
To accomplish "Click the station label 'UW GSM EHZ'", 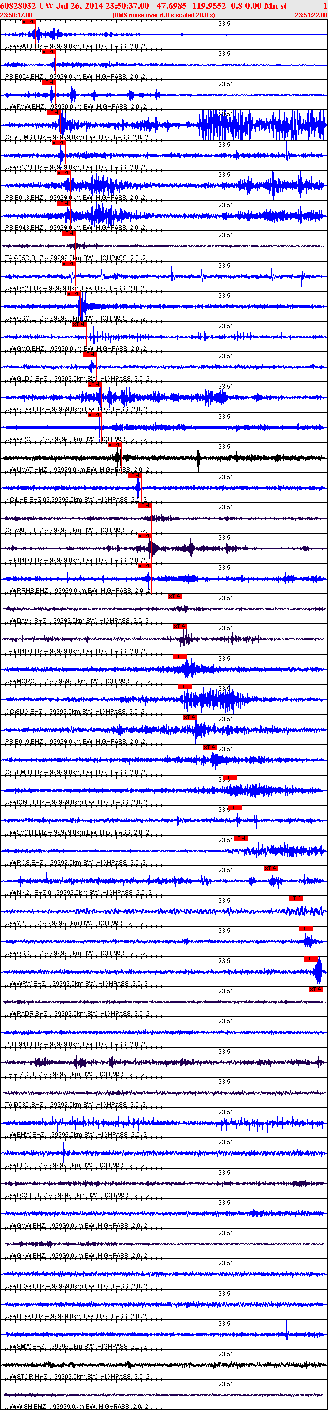I will [x=24, y=318].
